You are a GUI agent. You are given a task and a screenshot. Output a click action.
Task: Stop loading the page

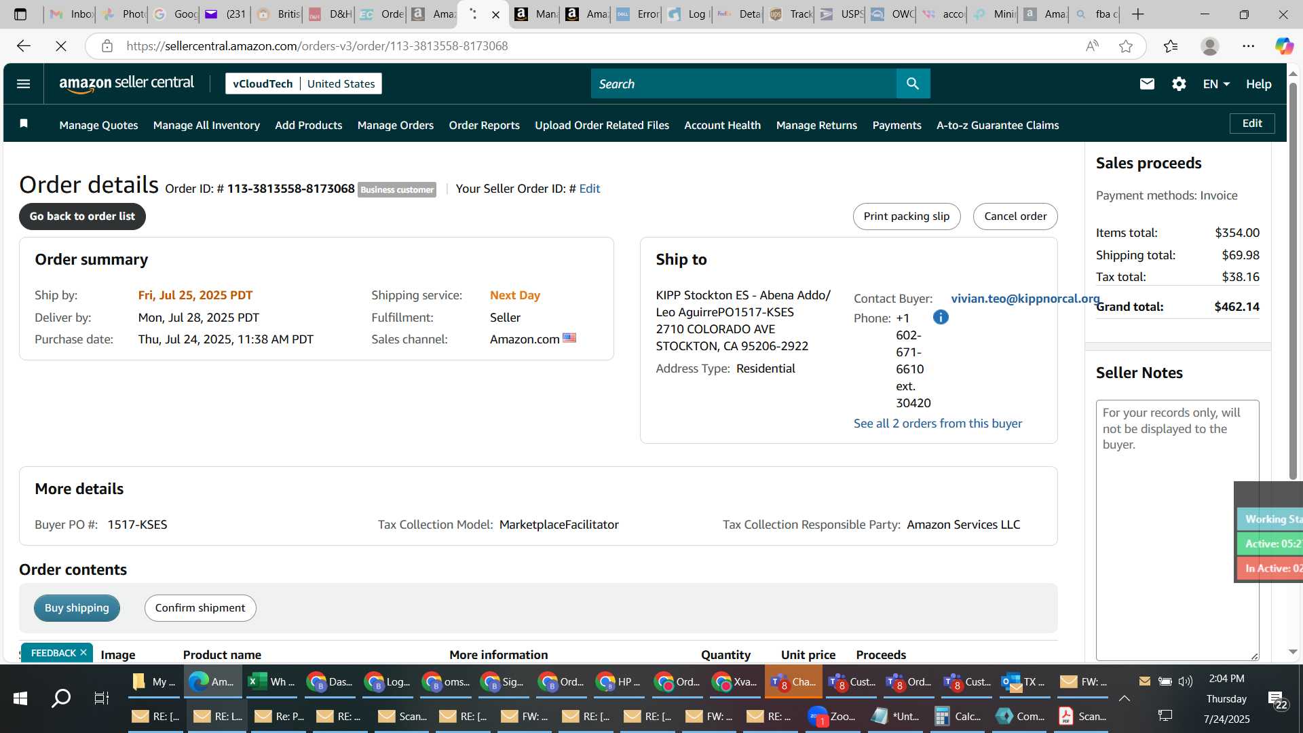coord(61,45)
